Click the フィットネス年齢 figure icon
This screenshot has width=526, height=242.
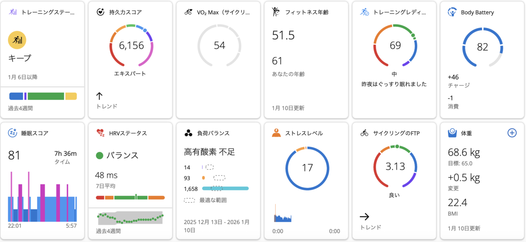tap(276, 12)
